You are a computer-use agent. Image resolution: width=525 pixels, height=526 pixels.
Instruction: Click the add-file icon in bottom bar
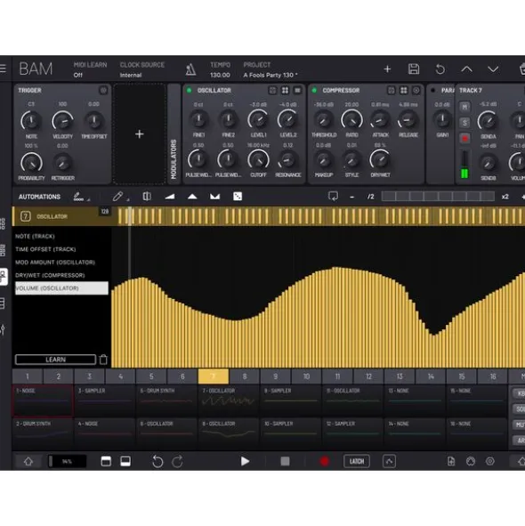[451, 461]
